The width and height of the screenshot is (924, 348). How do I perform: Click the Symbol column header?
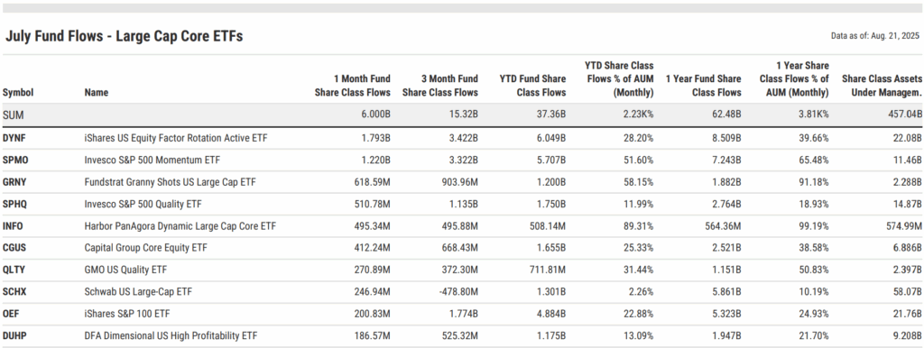click(18, 93)
